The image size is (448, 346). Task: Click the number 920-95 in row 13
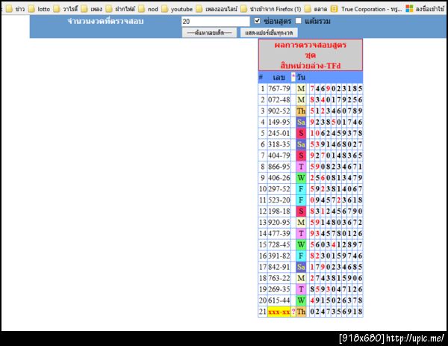[x=279, y=223]
